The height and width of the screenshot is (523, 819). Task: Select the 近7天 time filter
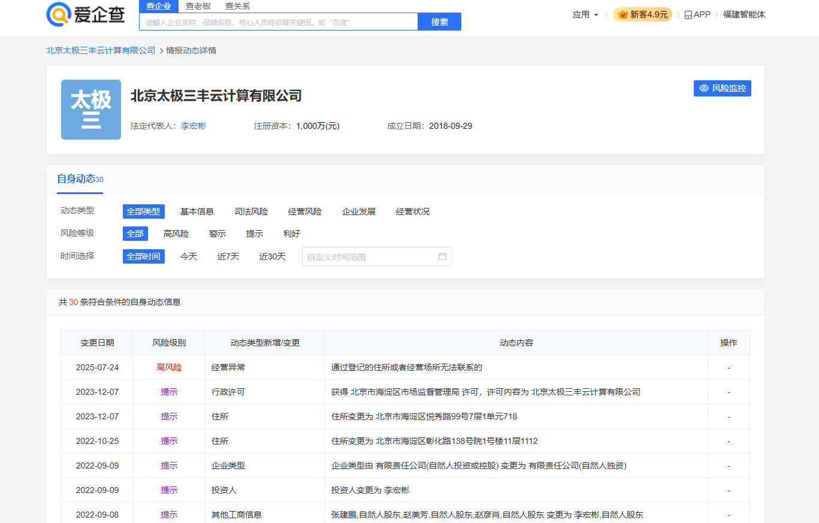[228, 256]
